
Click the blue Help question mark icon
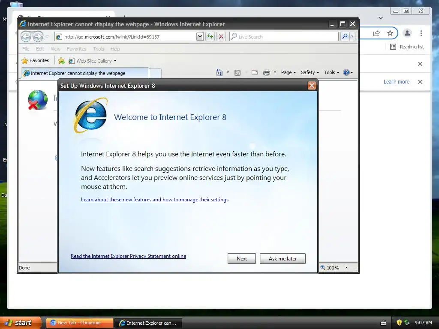point(346,72)
